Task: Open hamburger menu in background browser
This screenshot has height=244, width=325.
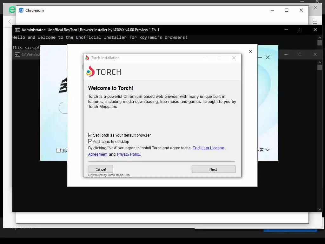Action: point(315,22)
